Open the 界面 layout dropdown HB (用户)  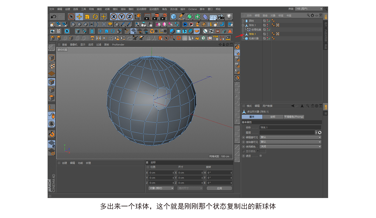(x=309, y=9)
